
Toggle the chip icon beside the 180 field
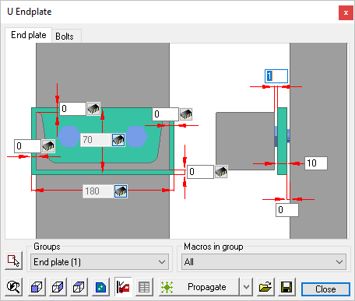pyautogui.click(x=121, y=191)
